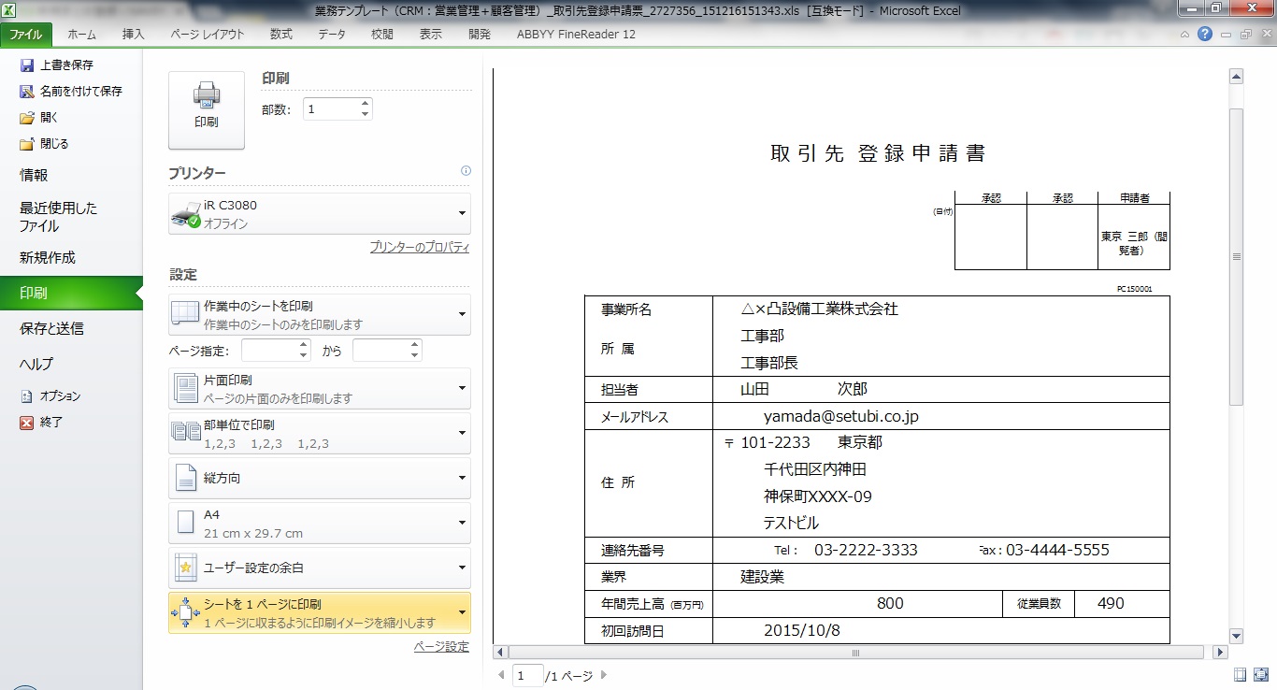Click the Close (閉じる) file icon
Image resolution: width=1277 pixels, height=690 pixels.
coord(27,144)
